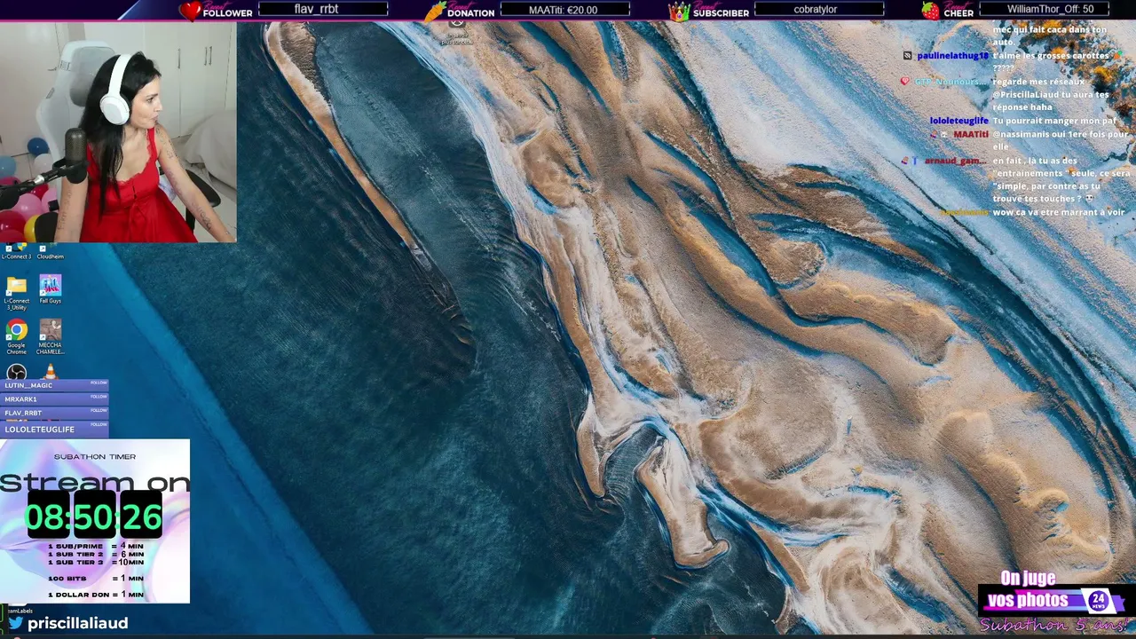Open Google Chrome desktop shortcut

pyautogui.click(x=16, y=337)
